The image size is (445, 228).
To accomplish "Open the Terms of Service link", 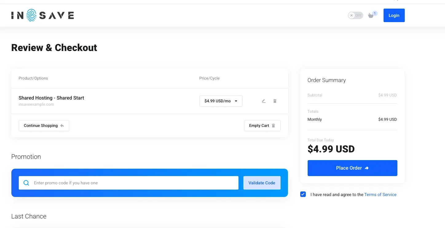I will pos(380,195).
